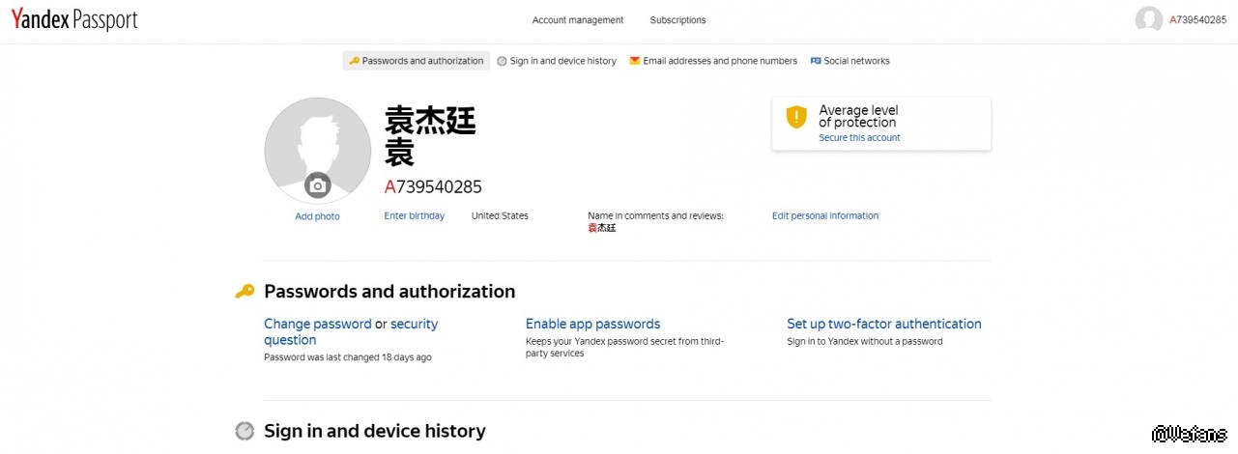Viewport: 1238px width, 454px height.
Task: Go to Email addresses and phone numbers
Action: pos(720,61)
